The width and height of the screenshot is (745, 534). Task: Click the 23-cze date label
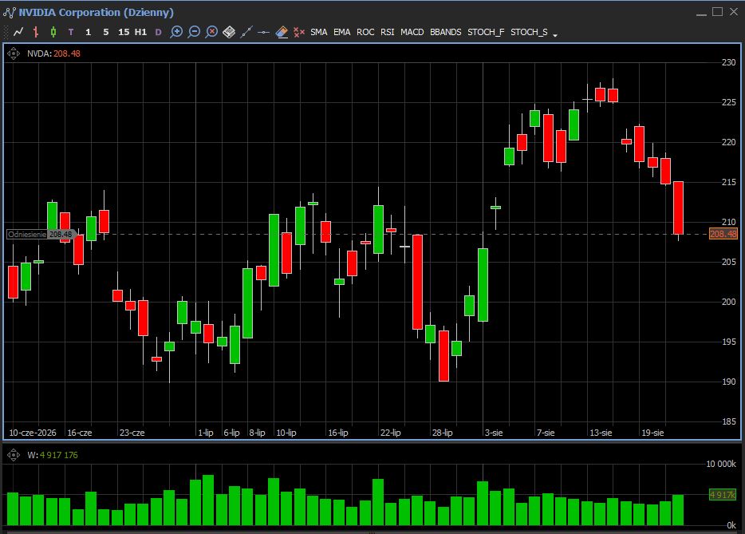pyautogui.click(x=132, y=433)
